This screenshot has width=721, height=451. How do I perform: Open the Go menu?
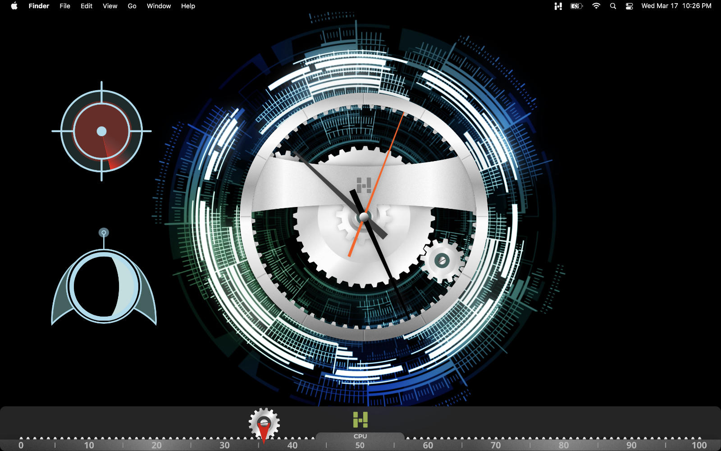click(132, 6)
